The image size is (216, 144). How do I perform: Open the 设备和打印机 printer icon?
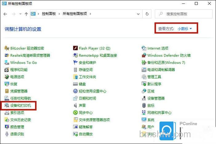(x=7, y=105)
